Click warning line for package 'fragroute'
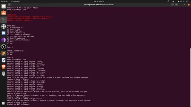 (26, 70)
